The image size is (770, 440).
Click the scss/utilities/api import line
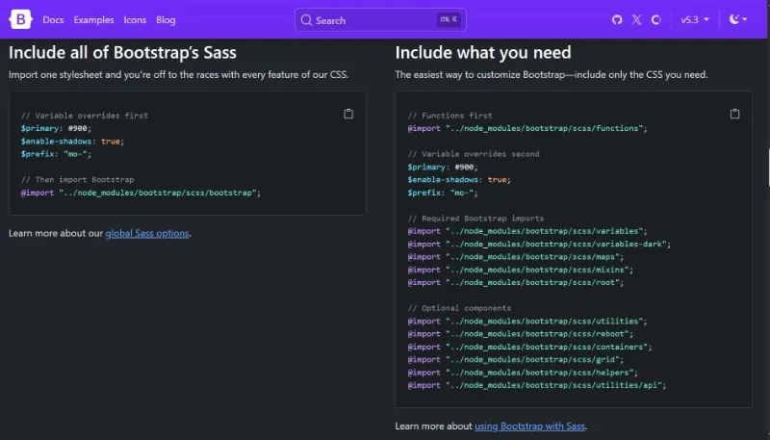(537, 385)
